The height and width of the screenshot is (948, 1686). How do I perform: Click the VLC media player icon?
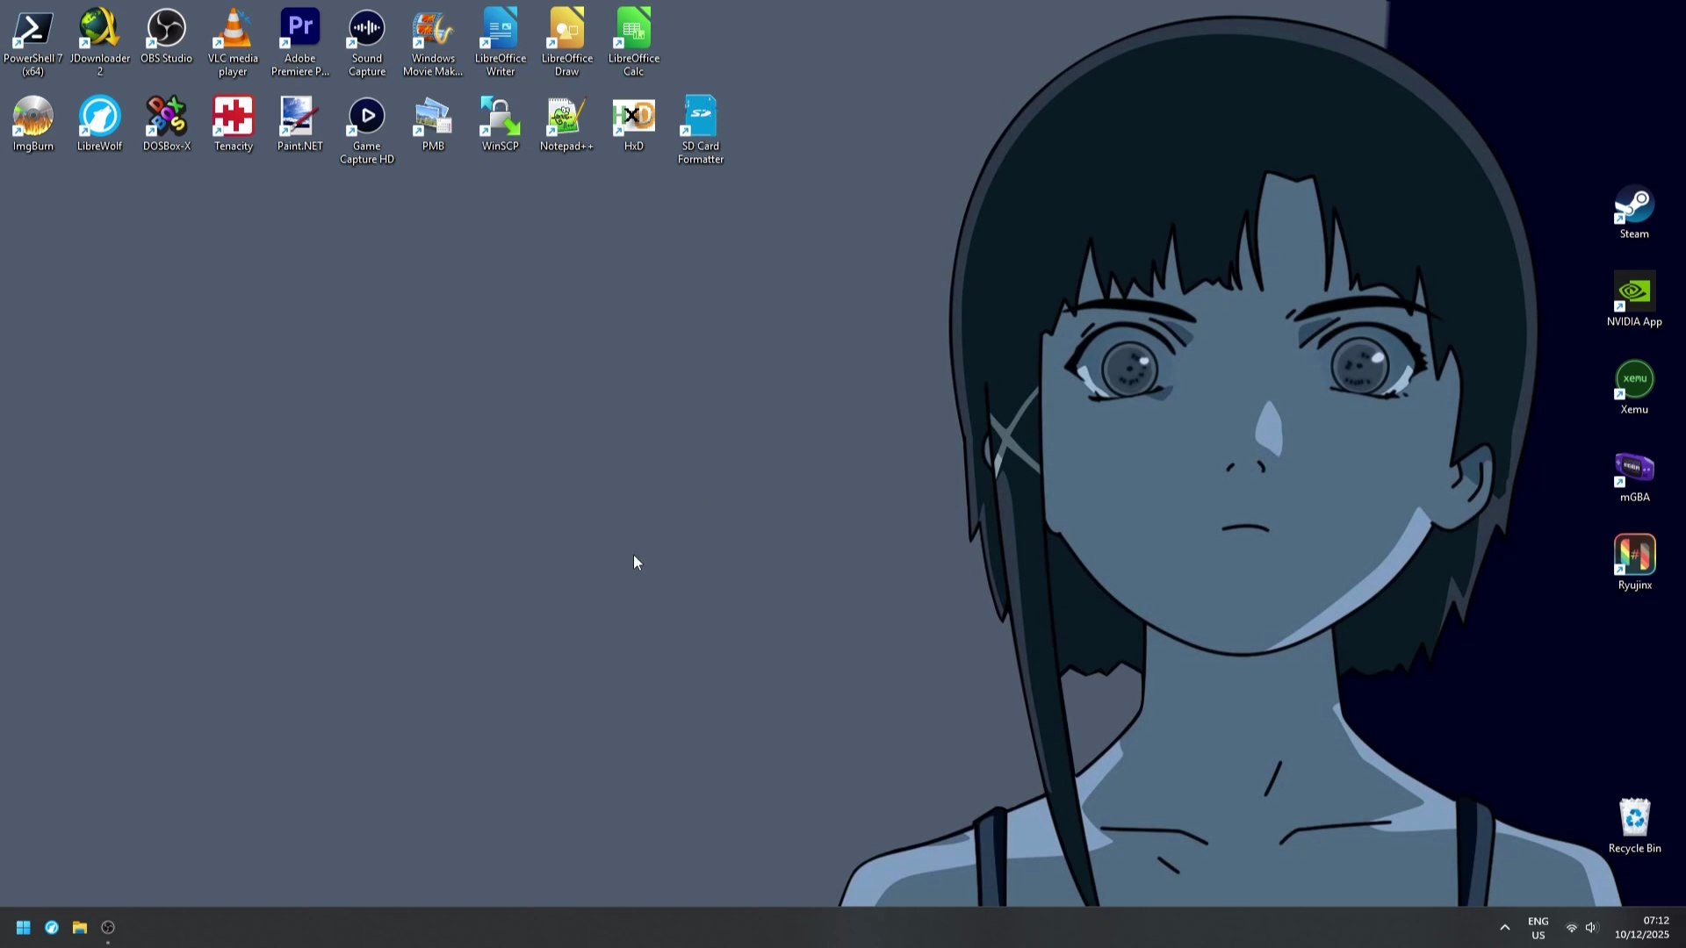click(234, 41)
